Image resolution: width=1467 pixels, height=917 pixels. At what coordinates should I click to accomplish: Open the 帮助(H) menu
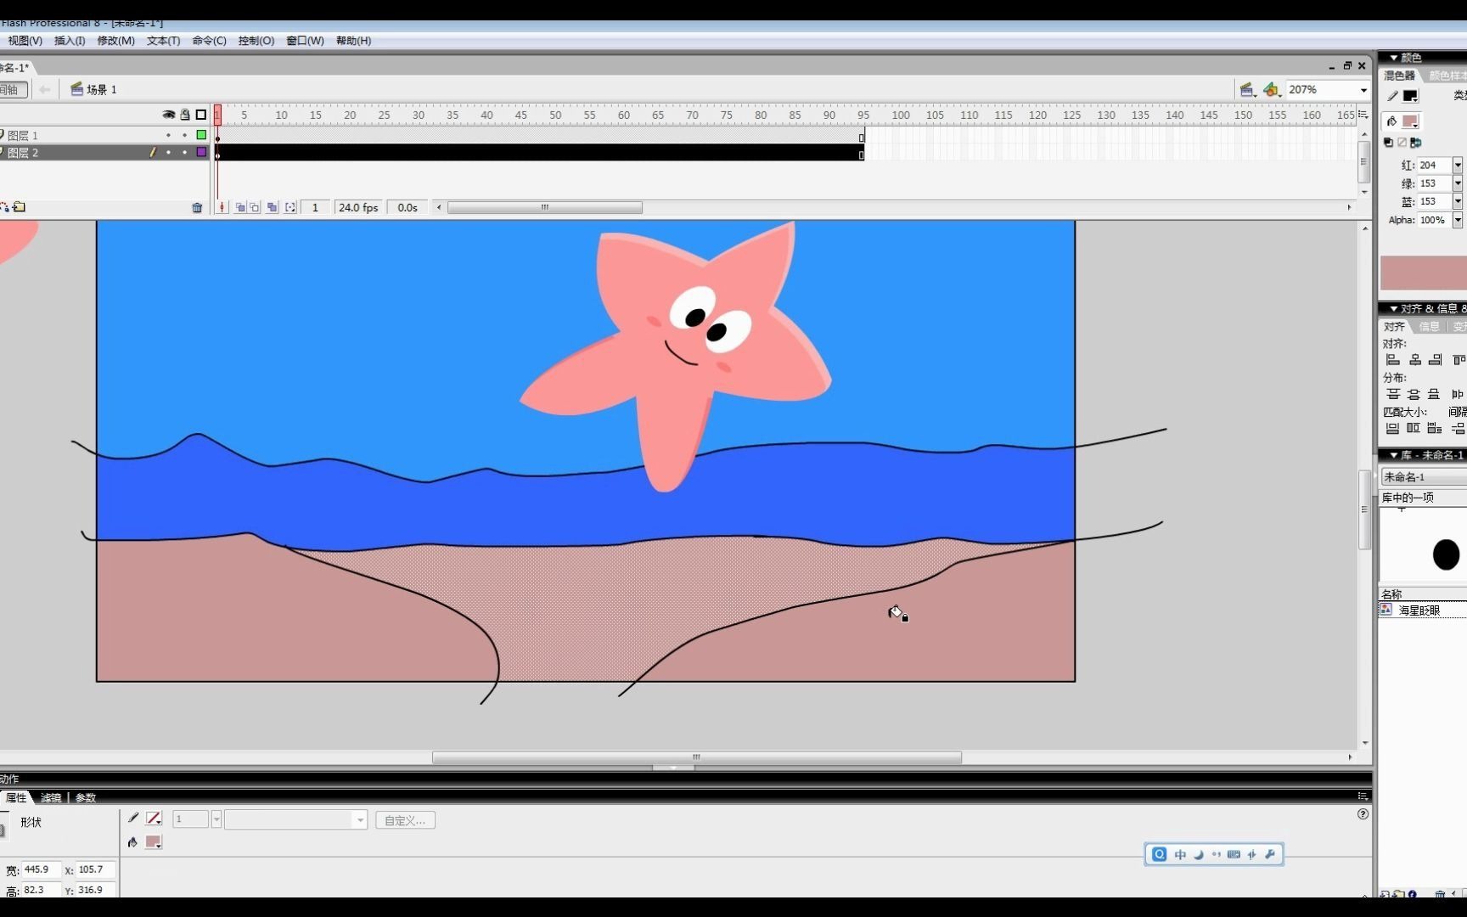point(353,41)
